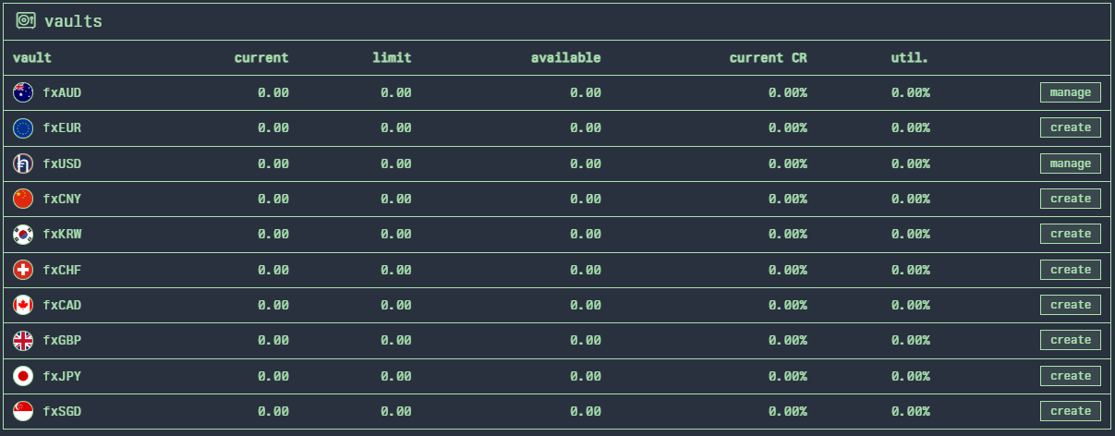
Task: Click the UK flag icon for fxGBP
Action: click(23, 341)
